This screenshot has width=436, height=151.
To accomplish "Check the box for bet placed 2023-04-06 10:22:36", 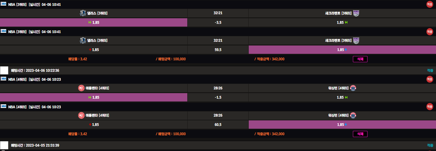I will [4, 70].
